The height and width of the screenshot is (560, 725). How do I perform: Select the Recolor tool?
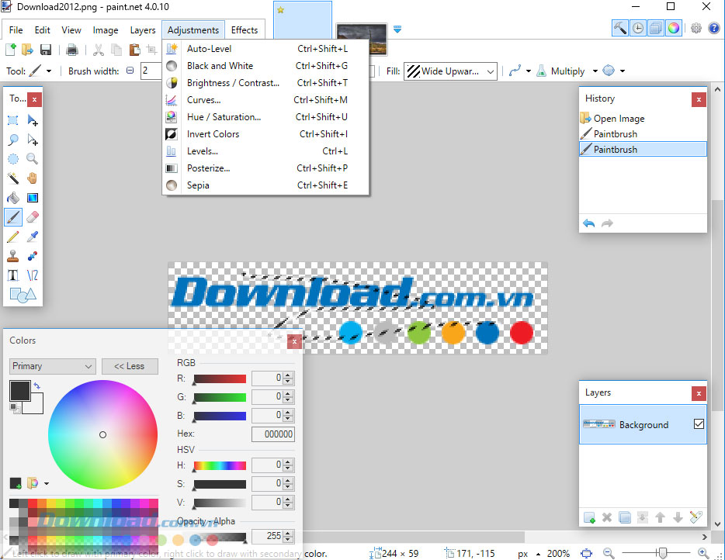33,256
